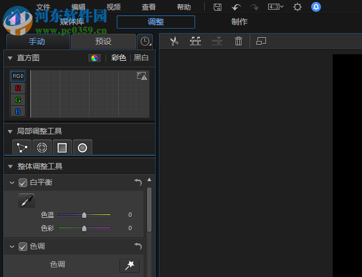Collapse the 色调 chevron
This screenshot has height=277, width=362.
[12, 247]
